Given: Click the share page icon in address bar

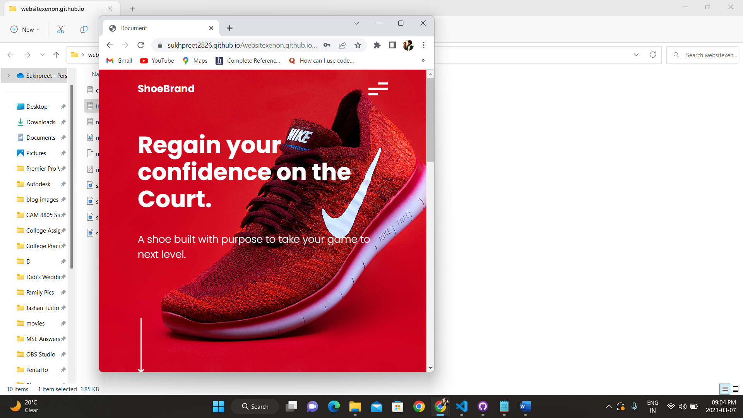Looking at the screenshot, I should coord(342,45).
